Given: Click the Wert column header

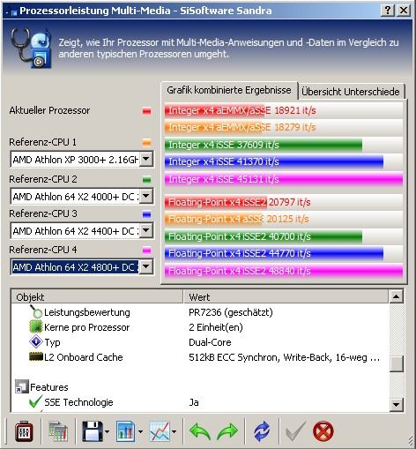Looking at the screenshot, I should click(x=286, y=297).
